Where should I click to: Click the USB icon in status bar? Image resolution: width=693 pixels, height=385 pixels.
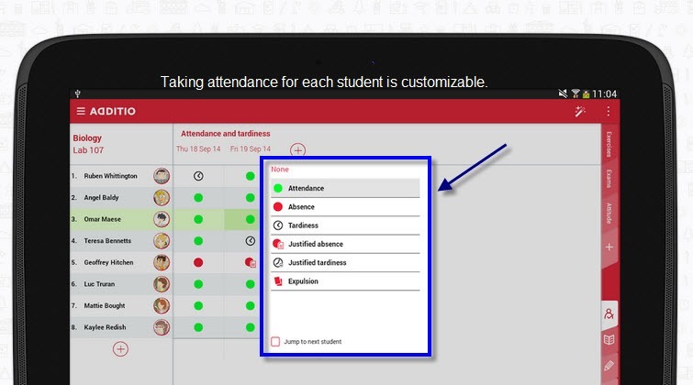pyautogui.click(x=78, y=93)
